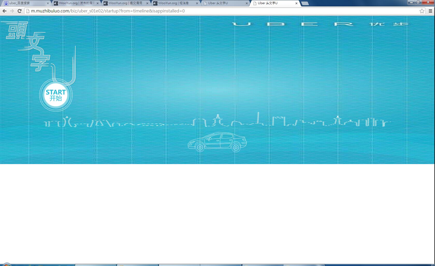
Task: Switch to WooYun.org 提交漏洞 tab
Action: 126,3
